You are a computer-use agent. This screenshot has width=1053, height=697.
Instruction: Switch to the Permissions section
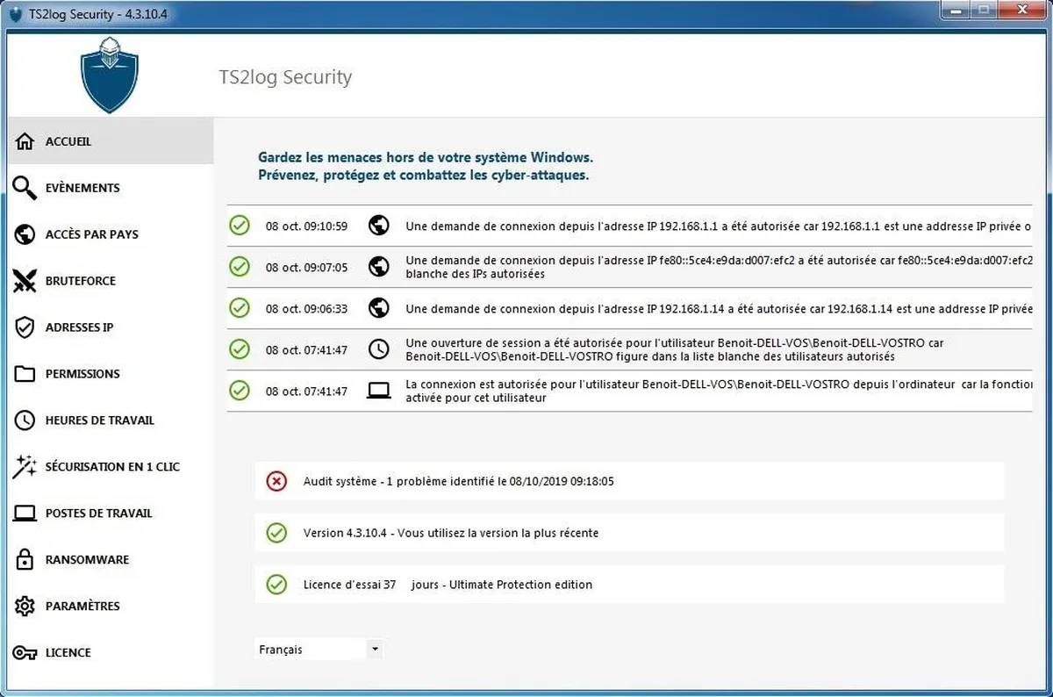click(x=82, y=374)
